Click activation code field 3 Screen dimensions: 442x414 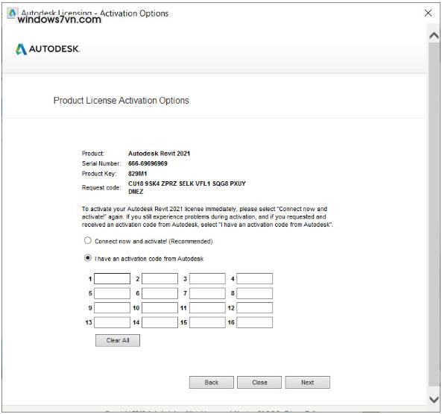207,279
